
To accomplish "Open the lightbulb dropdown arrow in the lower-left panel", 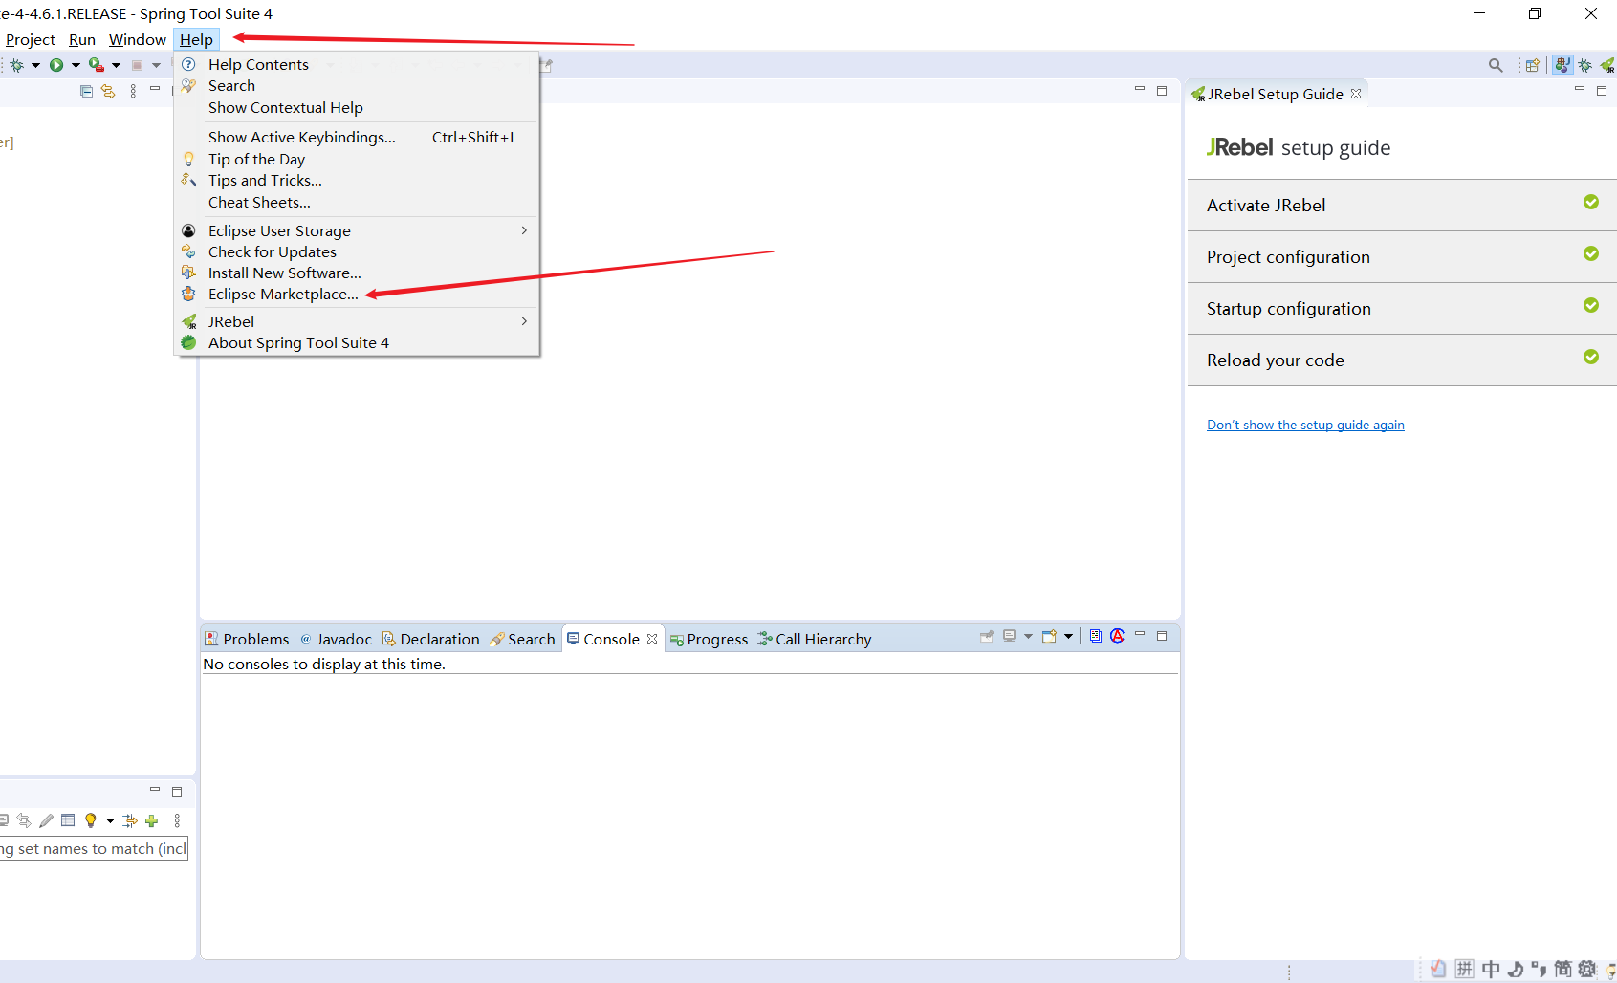I will coord(110,820).
